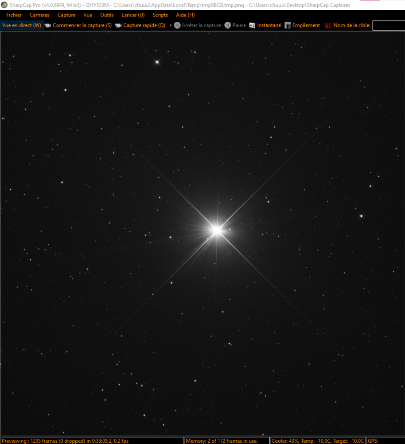This screenshot has width=405, height=444.
Task: Start capture with Commencer la capture (S)
Action: [x=82, y=25]
